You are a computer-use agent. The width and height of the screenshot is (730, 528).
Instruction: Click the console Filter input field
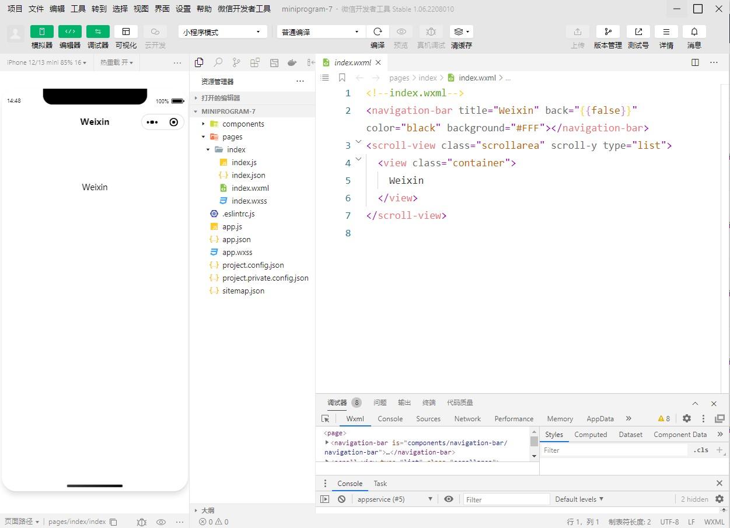click(507, 499)
